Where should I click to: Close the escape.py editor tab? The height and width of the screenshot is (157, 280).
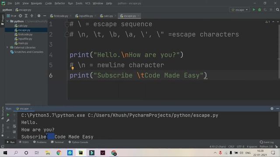(x=139, y=16)
